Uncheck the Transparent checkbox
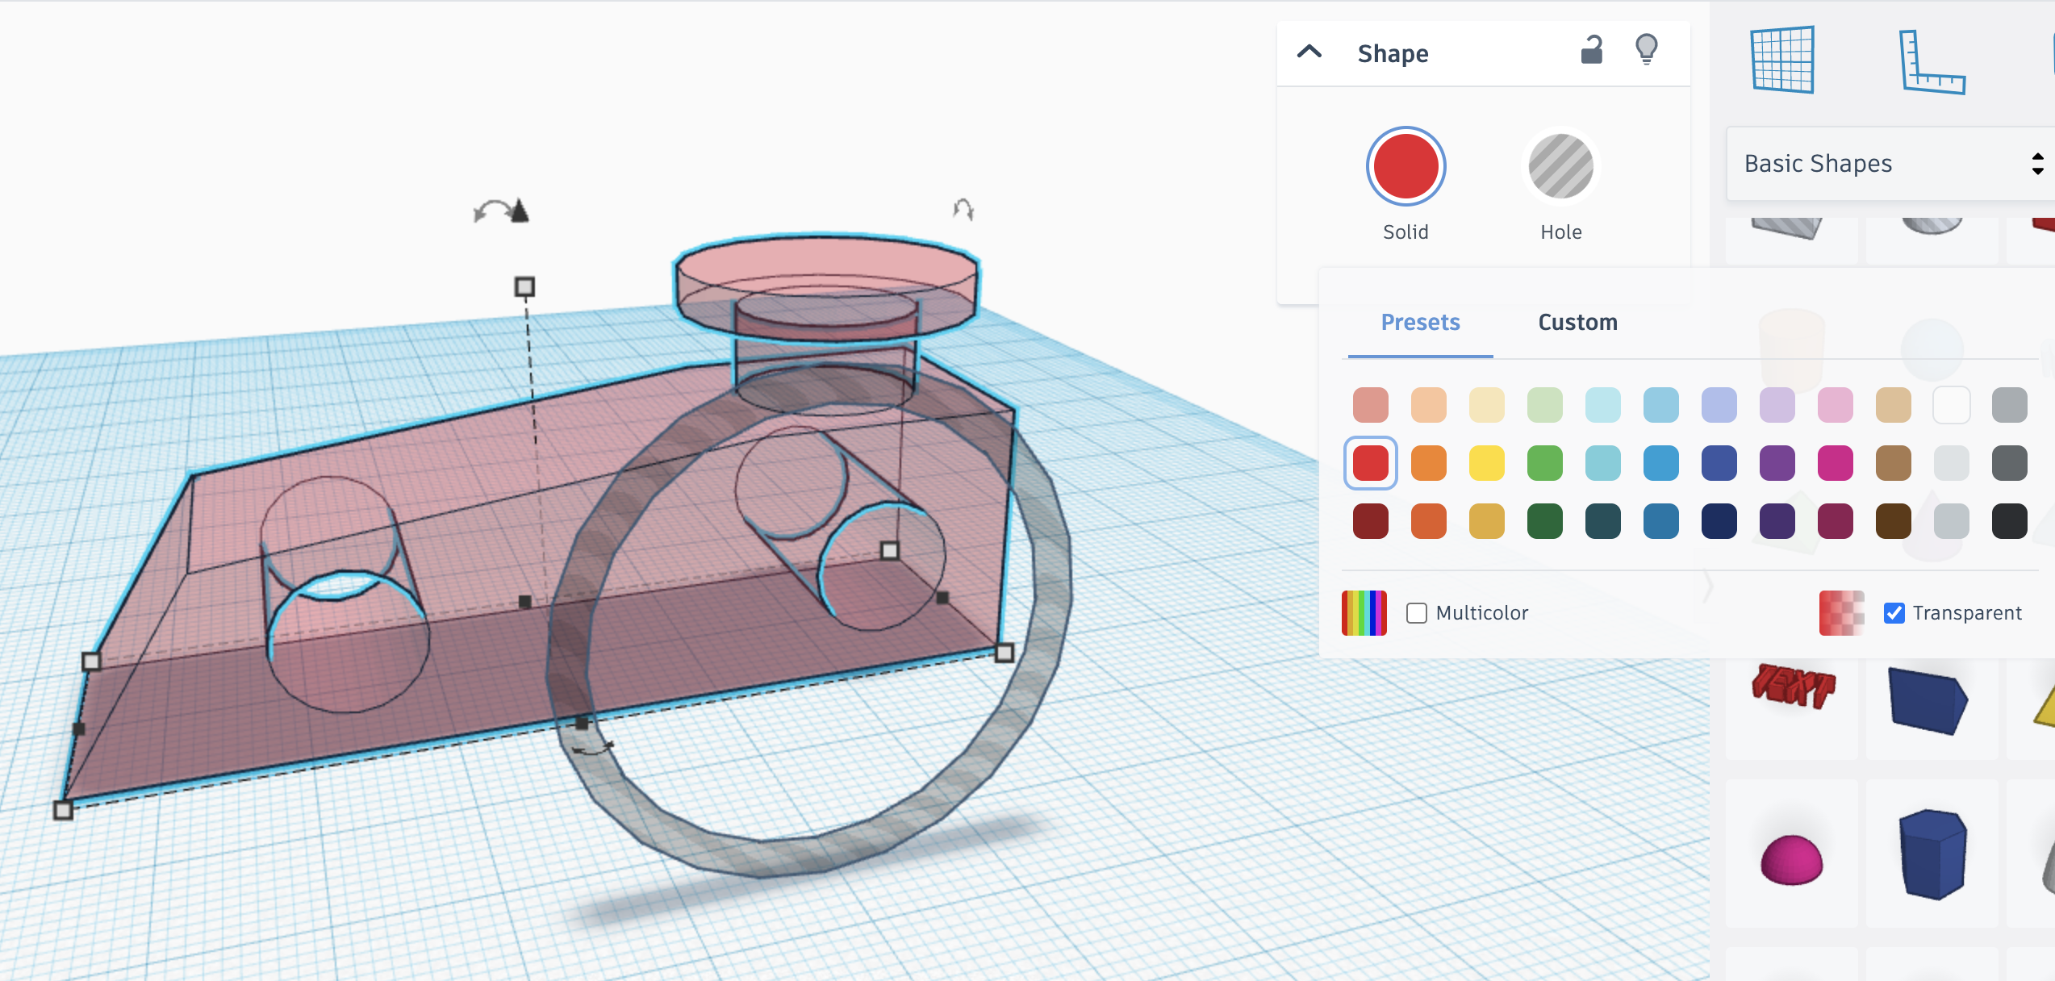Viewport: 2055px width, 981px height. [x=1894, y=613]
